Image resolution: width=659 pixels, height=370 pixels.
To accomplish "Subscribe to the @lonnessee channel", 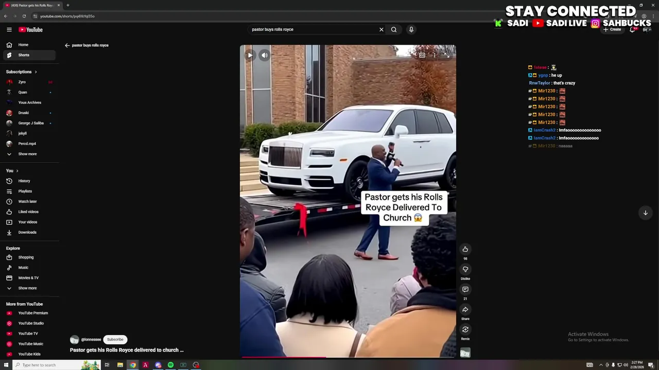I will [x=115, y=340].
